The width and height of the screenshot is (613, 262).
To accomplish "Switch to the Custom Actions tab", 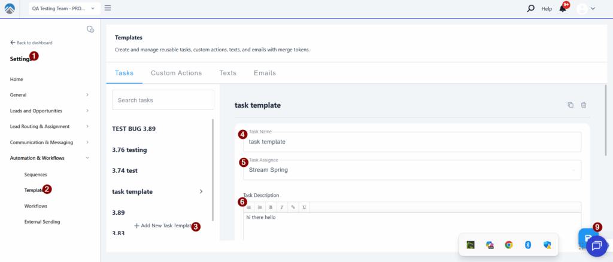I will click(176, 73).
